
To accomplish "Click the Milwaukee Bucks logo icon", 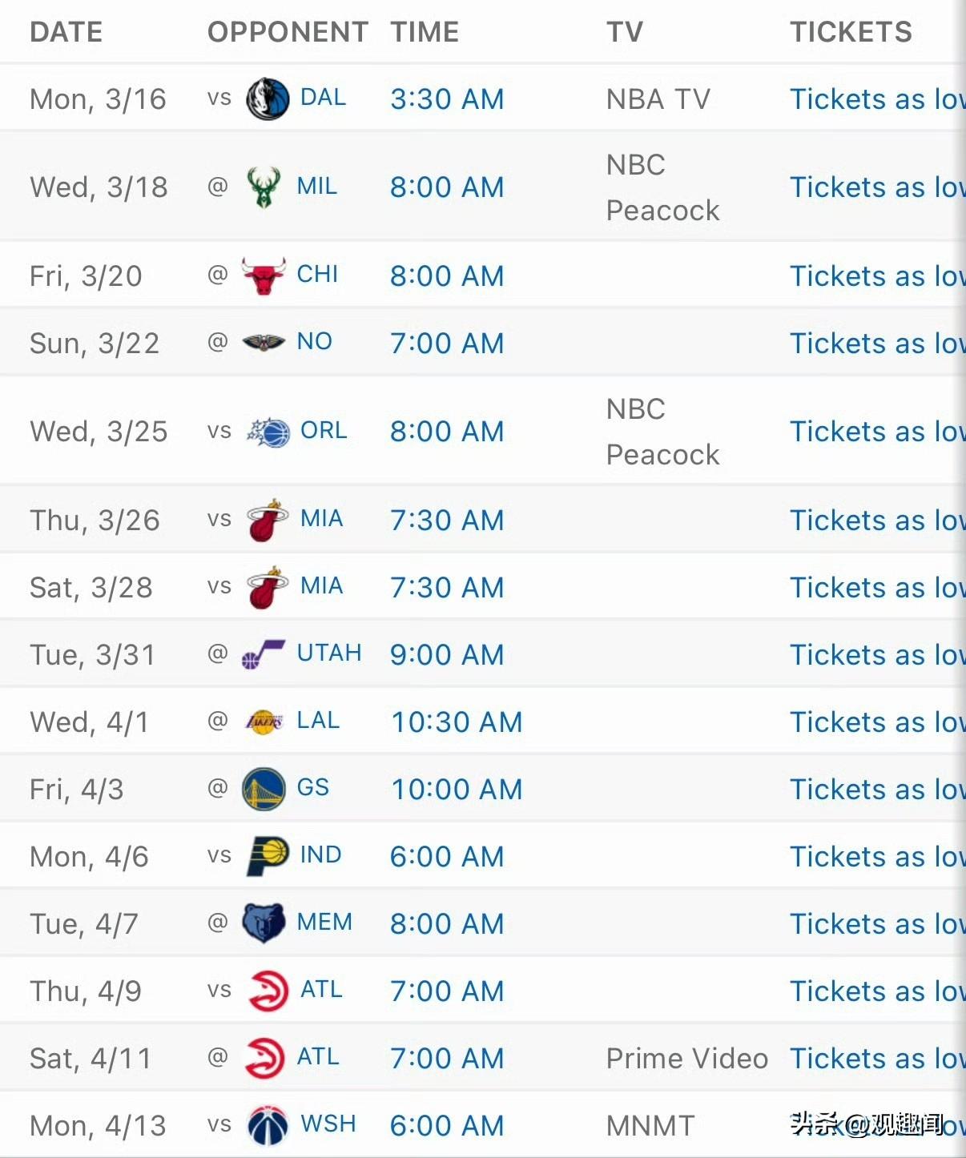I will (x=264, y=187).
